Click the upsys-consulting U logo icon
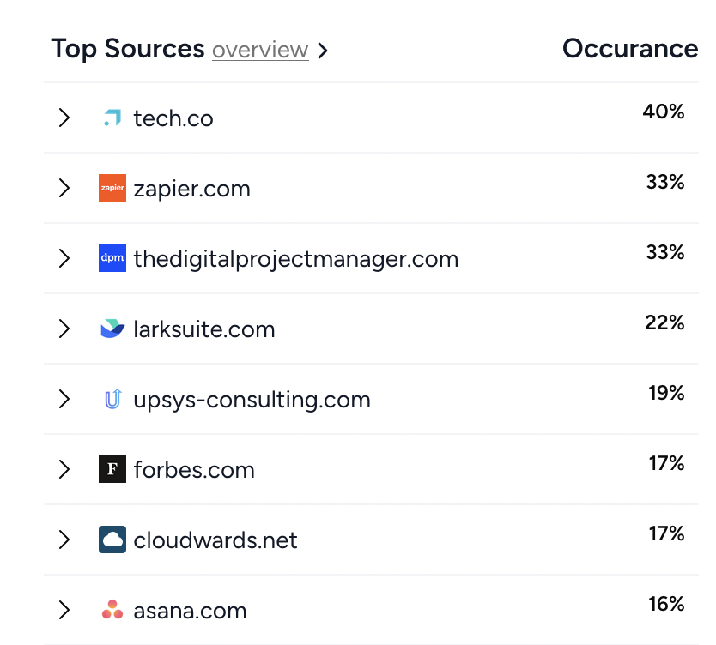The width and height of the screenshot is (716, 645). (x=112, y=399)
